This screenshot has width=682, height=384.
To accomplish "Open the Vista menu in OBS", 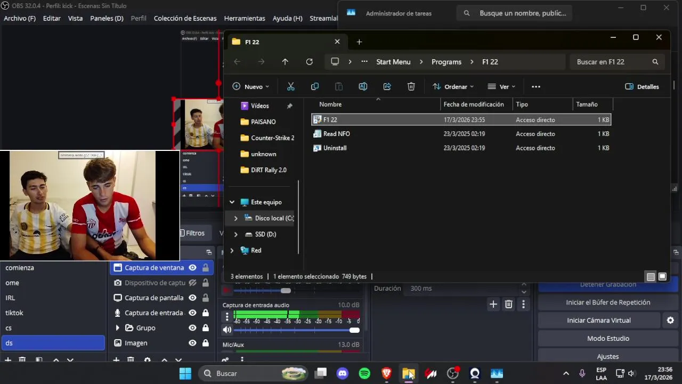I will coord(75,18).
